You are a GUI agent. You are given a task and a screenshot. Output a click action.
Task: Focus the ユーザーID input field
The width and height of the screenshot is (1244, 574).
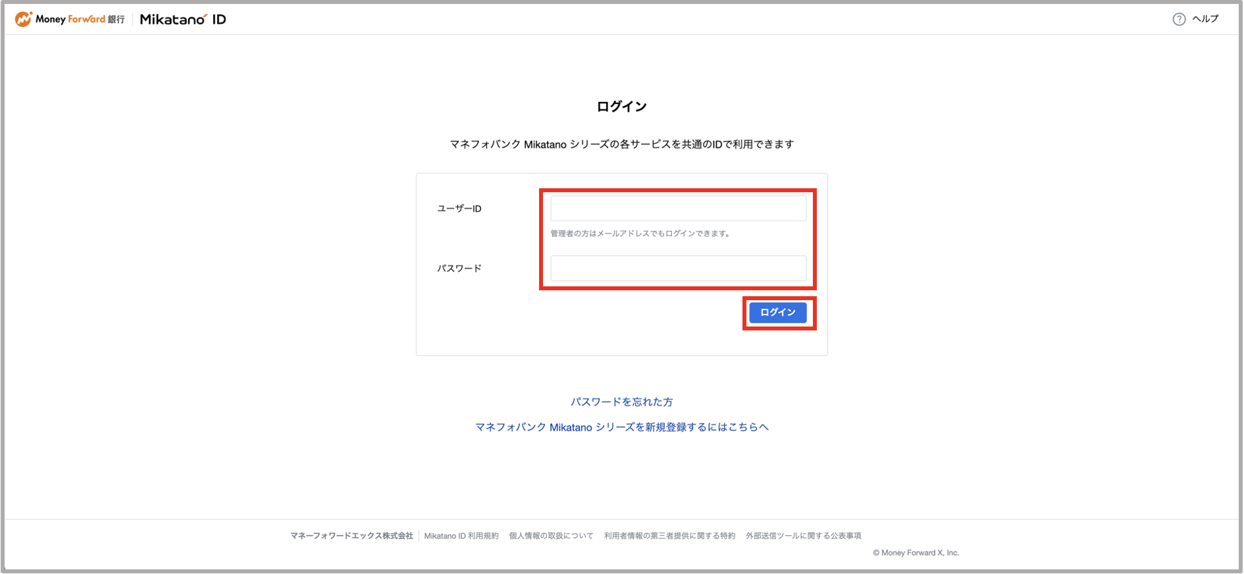tap(678, 209)
